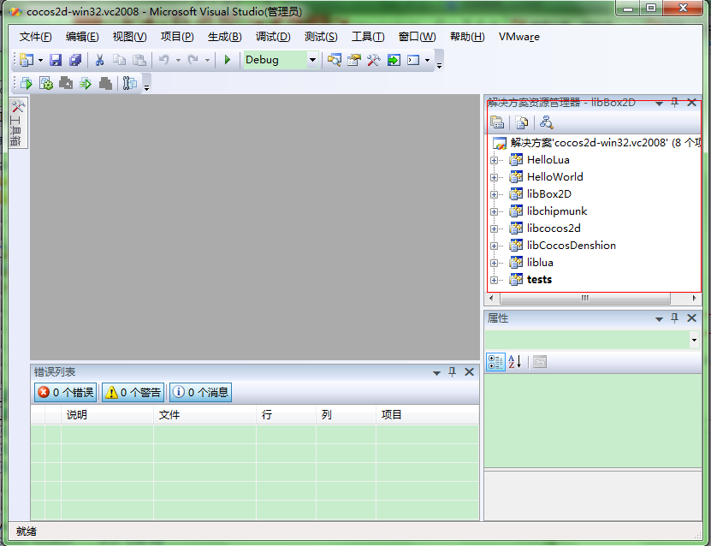The height and width of the screenshot is (546, 711).
Task: Expand the libcocos2d project node
Action: click(495, 228)
